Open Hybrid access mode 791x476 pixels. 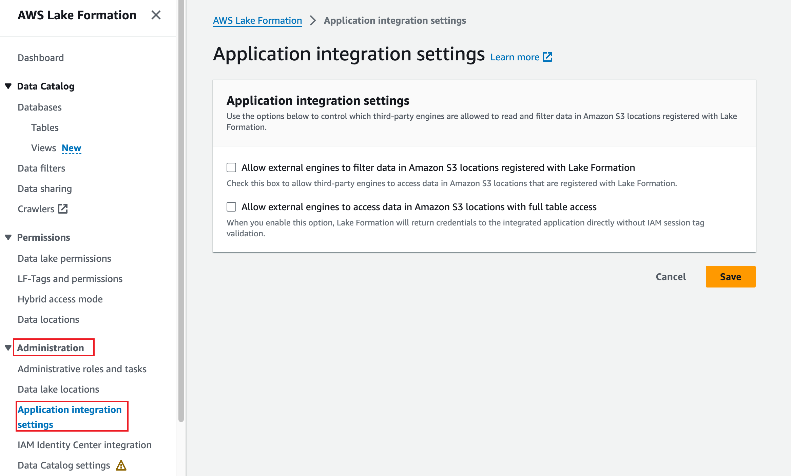pos(60,299)
